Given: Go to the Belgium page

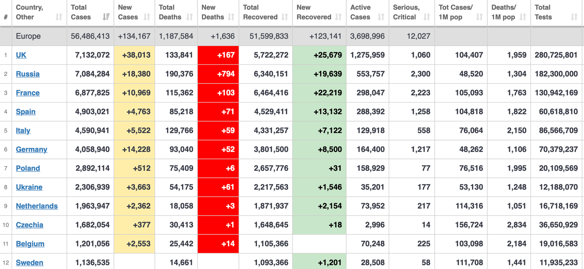Looking at the screenshot, I should (x=30, y=243).
